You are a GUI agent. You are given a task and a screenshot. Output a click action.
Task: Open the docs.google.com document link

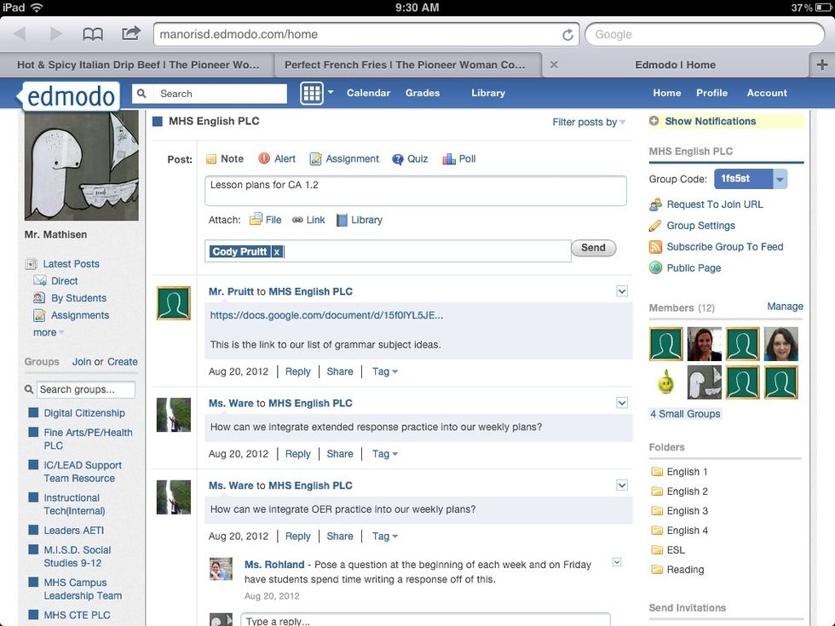326,315
